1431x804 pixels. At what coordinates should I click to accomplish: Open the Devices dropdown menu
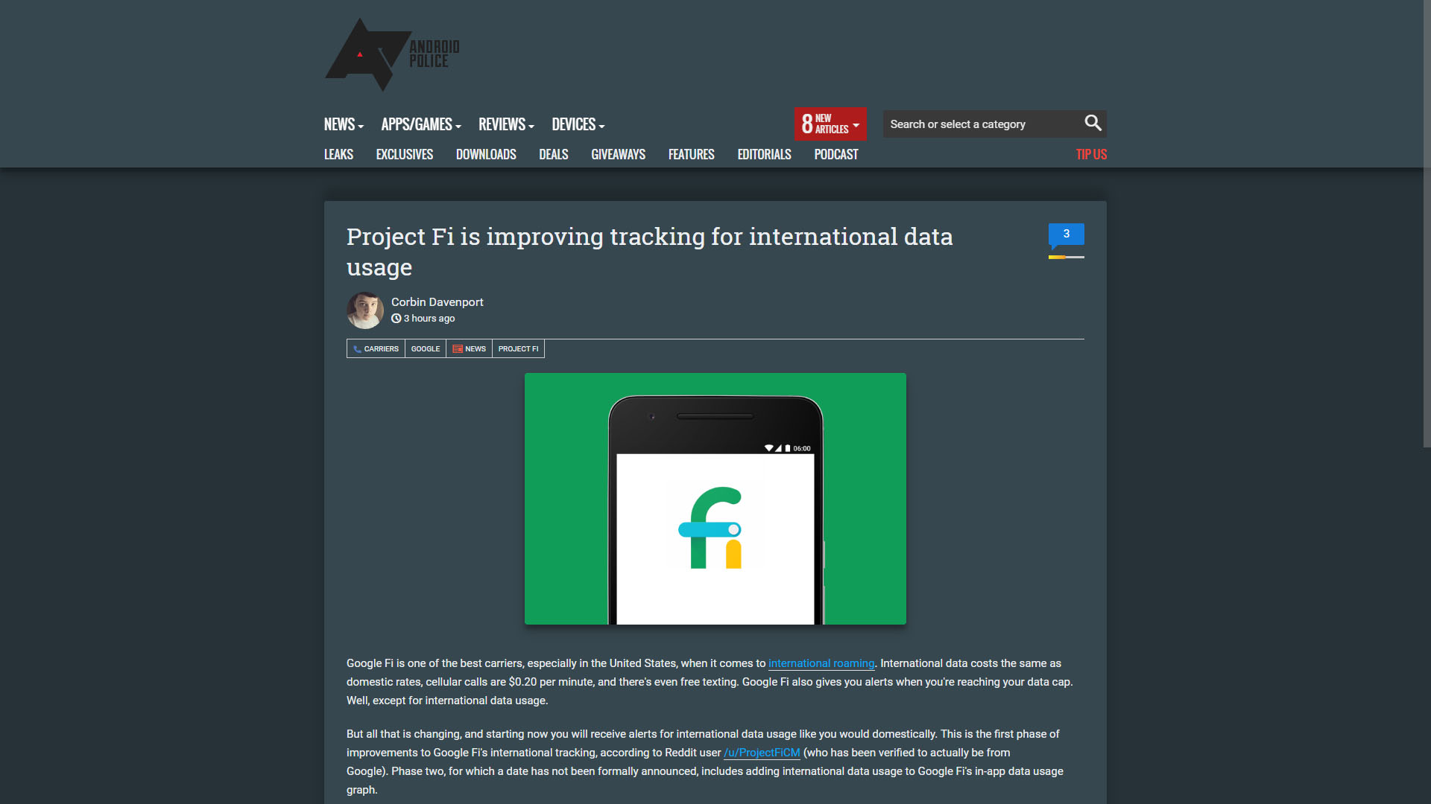tap(578, 124)
